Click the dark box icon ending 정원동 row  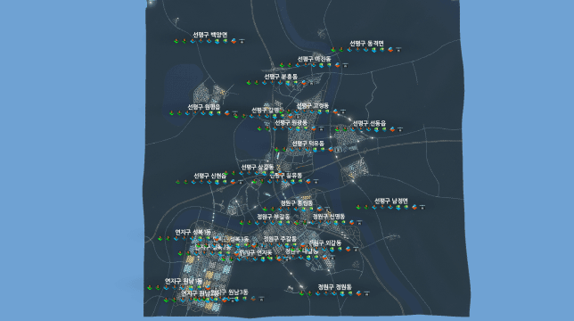(367, 293)
